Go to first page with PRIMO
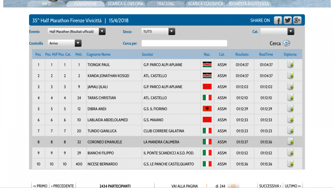This screenshot has width=334, height=188. pos(40,186)
